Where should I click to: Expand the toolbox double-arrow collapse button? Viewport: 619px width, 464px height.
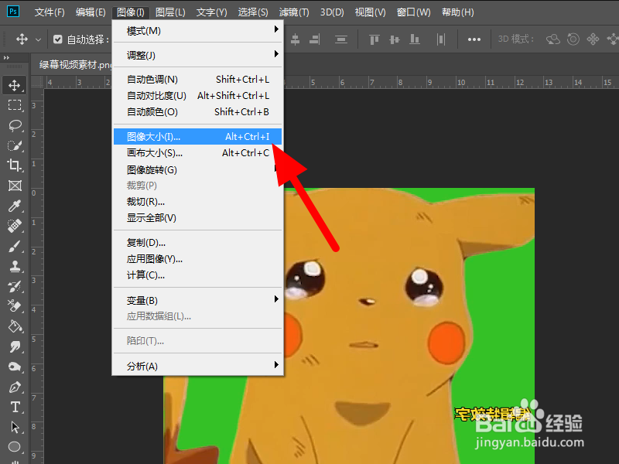(x=6, y=57)
